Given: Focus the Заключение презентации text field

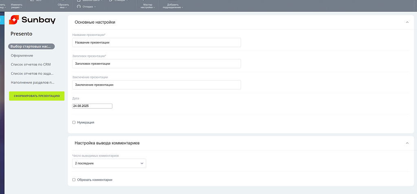Looking at the screenshot, I should [156, 85].
